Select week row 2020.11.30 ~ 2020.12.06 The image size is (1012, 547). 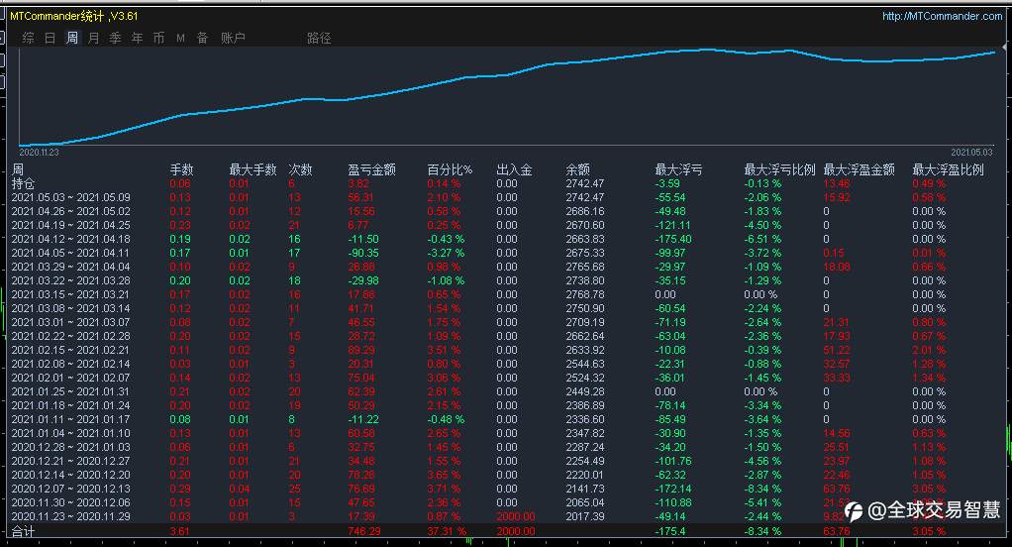tap(71, 503)
